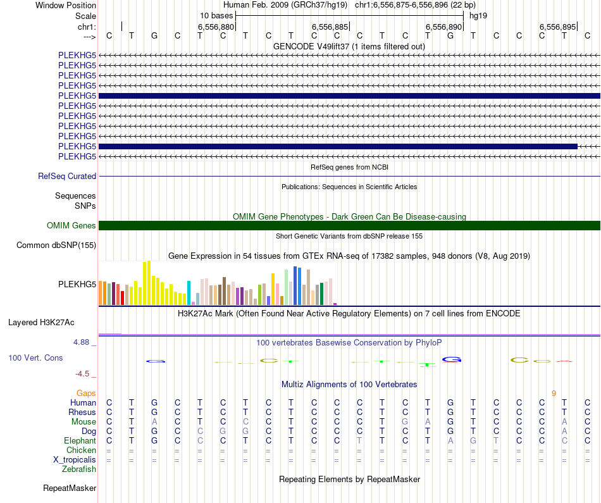
Task: Click the 'chr1:' ruler label
Action: [x=87, y=27]
